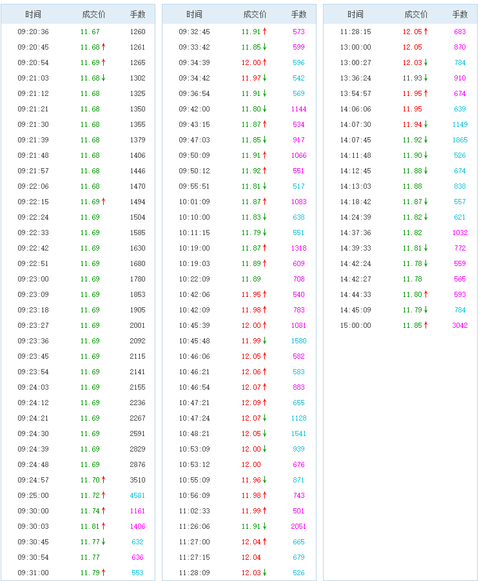The height and width of the screenshot is (581, 479).
Task: Select the 15:00:00 closing time entry
Action: tap(355, 325)
